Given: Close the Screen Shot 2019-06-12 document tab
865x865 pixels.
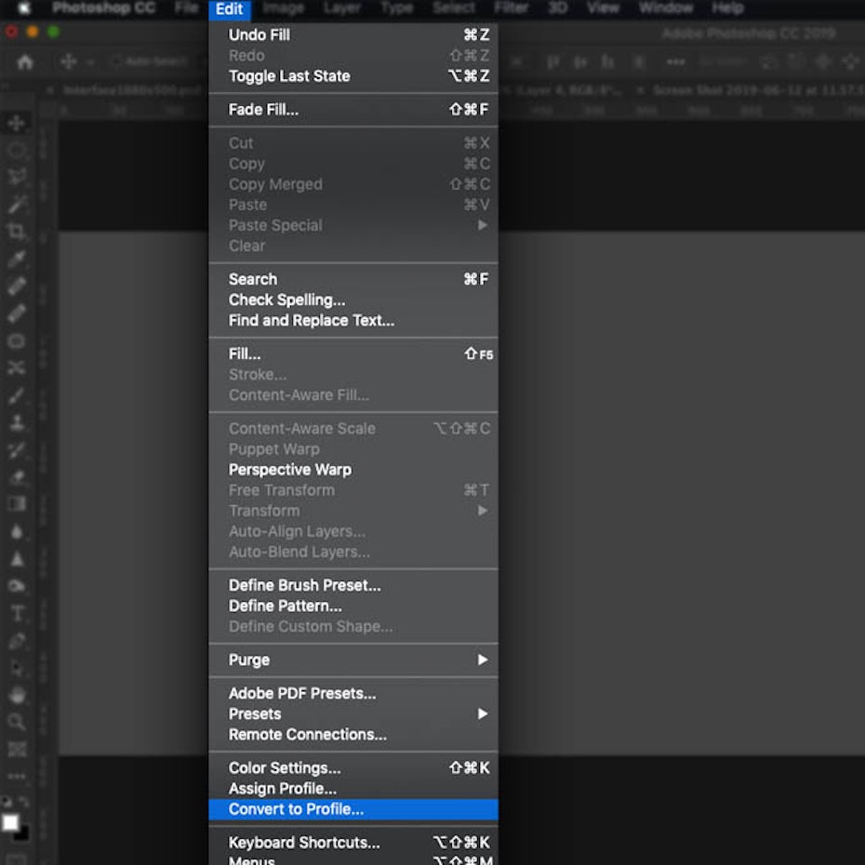Looking at the screenshot, I should click(640, 90).
